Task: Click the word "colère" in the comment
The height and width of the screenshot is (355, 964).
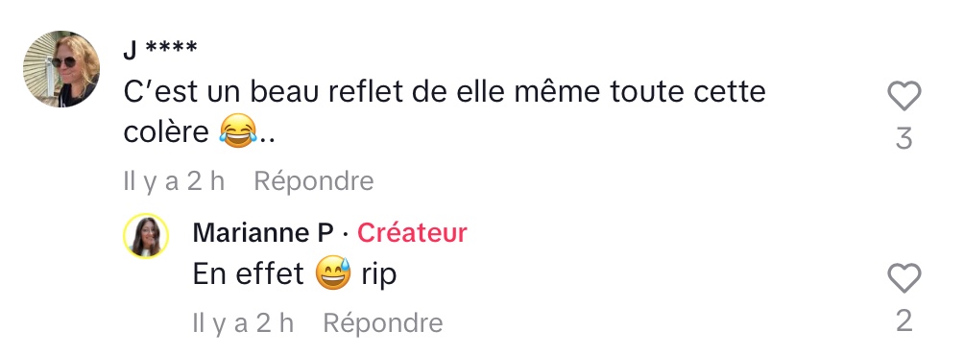Action: (167, 132)
